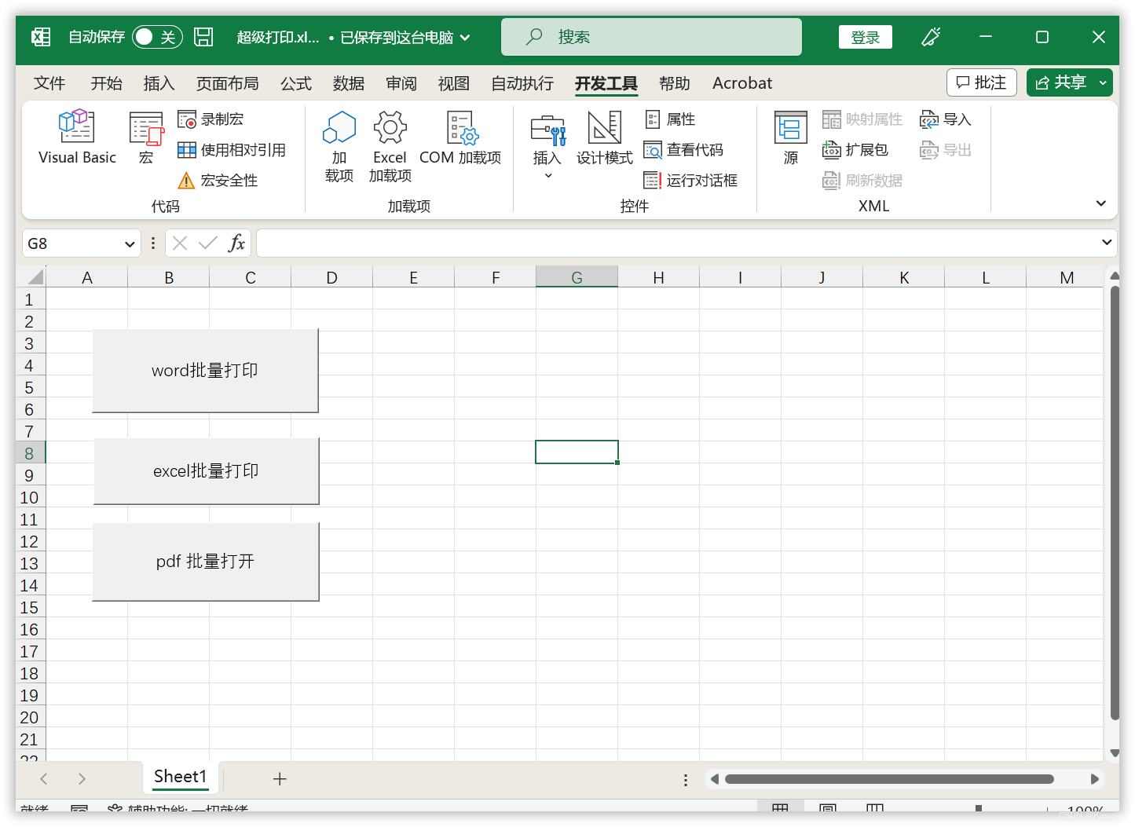
Task: Open the Home (开始) tab
Action: (106, 83)
